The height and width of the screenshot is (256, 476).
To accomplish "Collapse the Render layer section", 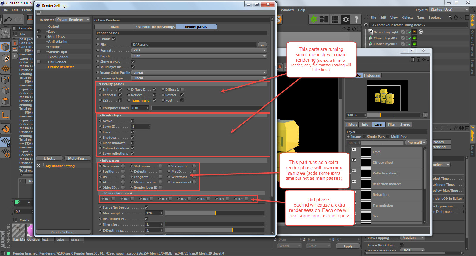I will [x=100, y=115].
